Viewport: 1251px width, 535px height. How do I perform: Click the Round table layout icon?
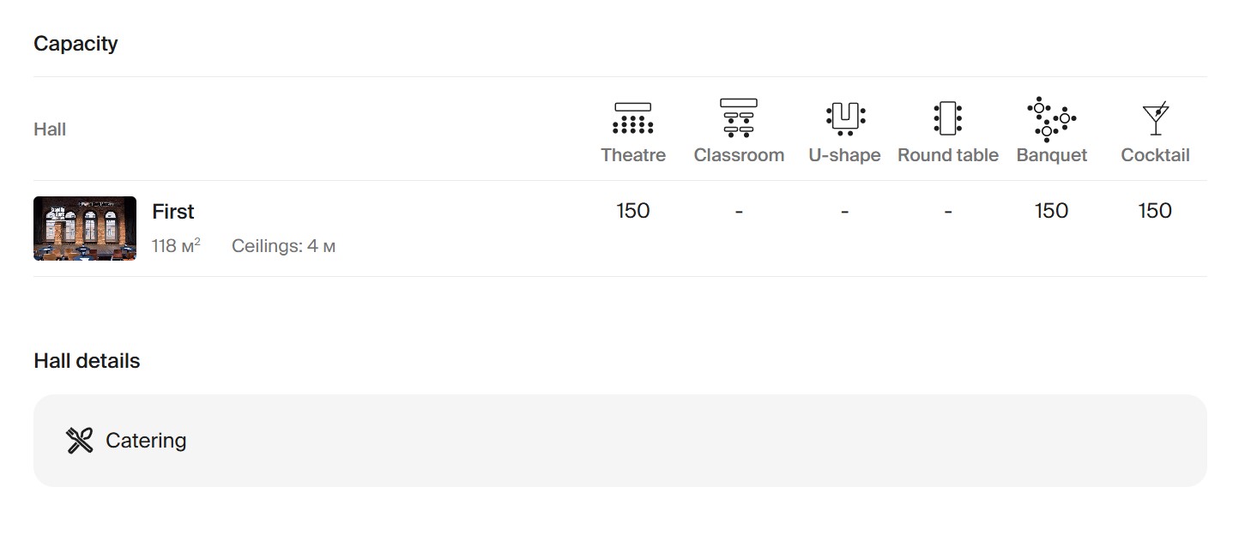click(947, 118)
